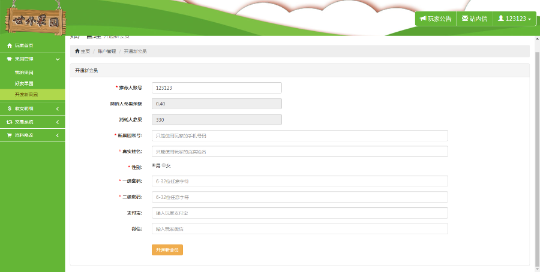Click the breadcrumb home icon next to 主页

[77, 52]
